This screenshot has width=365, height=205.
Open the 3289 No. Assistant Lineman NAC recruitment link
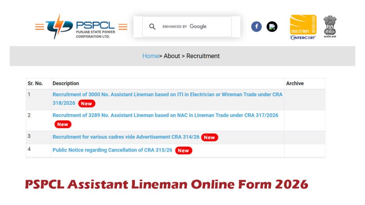point(165,115)
